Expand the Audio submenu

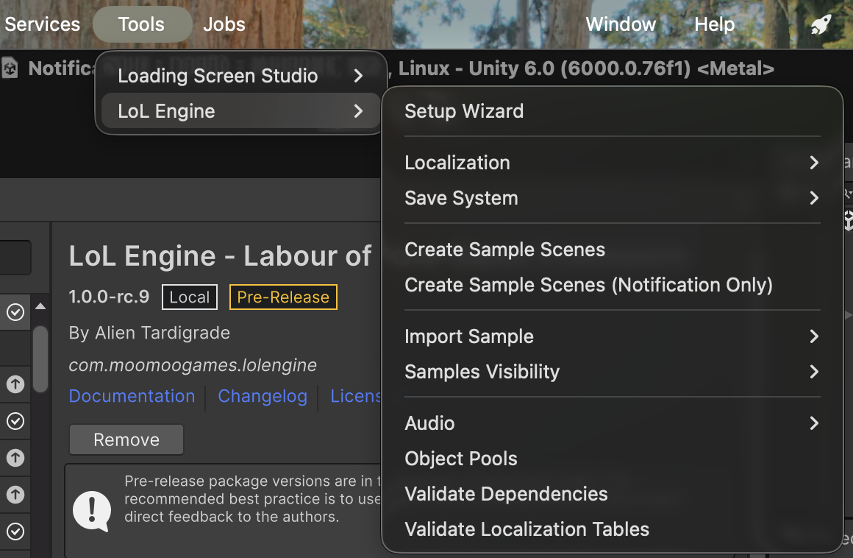coord(612,423)
